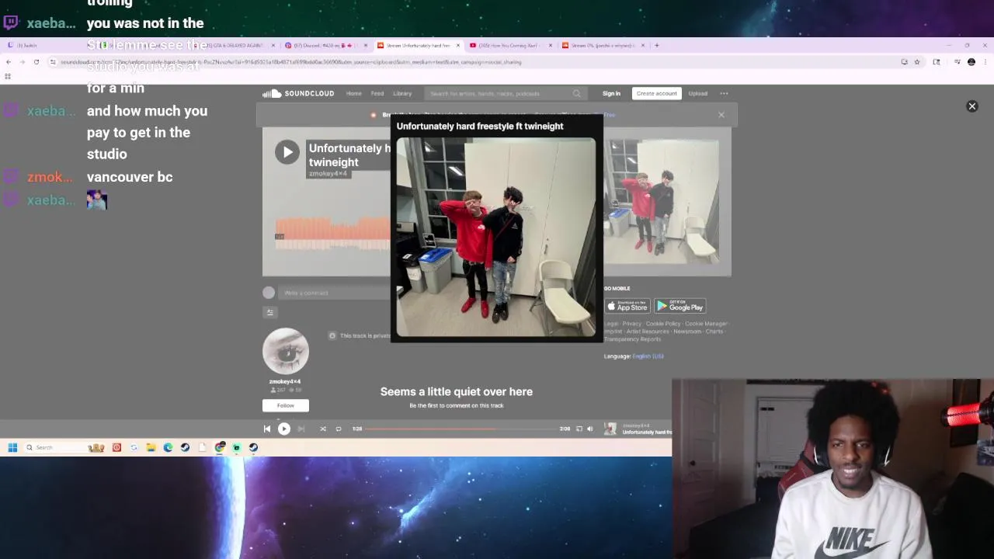This screenshot has width=994, height=559.
Task: Click the red icon in the taskbar
Action: pos(116,447)
